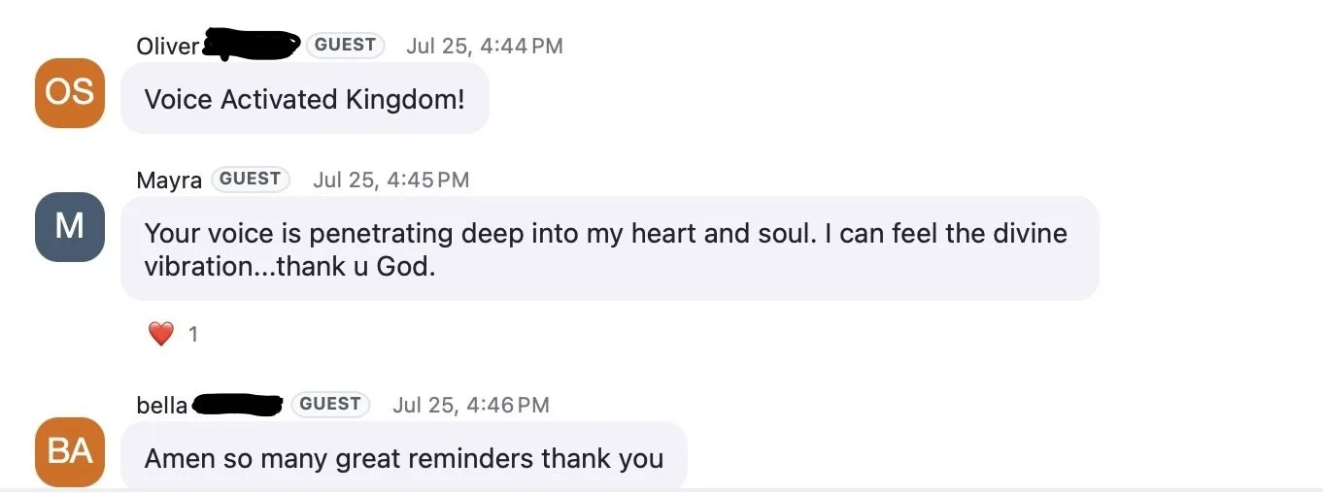Click the redacted surname after Oliver
The image size is (1323, 494).
pos(252,45)
